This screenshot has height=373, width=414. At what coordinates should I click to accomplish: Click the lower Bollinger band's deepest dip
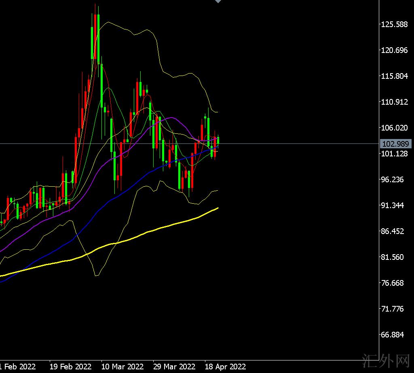tap(96, 275)
